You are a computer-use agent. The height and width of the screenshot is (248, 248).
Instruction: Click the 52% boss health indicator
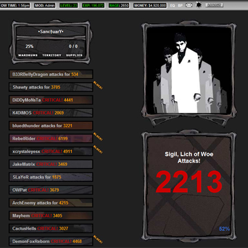pyautogui.click(x=224, y=229)
